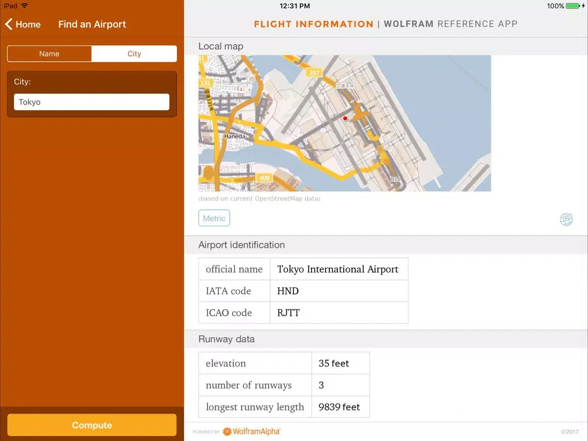588x441 pixels.
Task: Tap the Flight Information title
Action: point(314,24)
